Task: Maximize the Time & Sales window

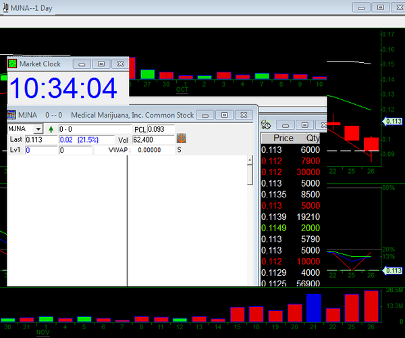Action: pos(305,125)
